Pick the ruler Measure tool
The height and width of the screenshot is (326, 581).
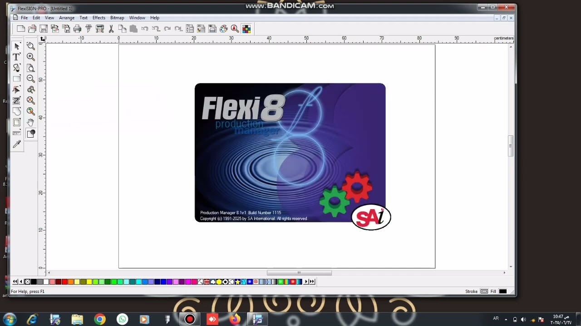17,133
